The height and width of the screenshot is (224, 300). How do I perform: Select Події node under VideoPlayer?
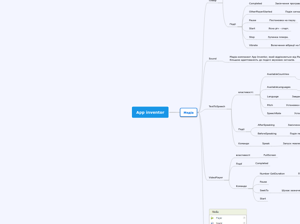tap(239, 164)
